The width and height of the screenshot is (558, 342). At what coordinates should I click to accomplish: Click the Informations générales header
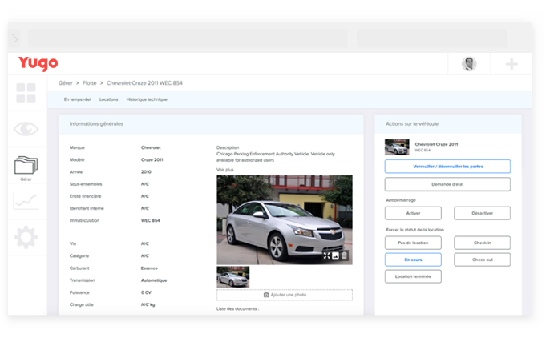pos(211,123)
